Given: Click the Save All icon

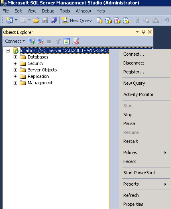Looking at the screenshot, I should point(54,20).
